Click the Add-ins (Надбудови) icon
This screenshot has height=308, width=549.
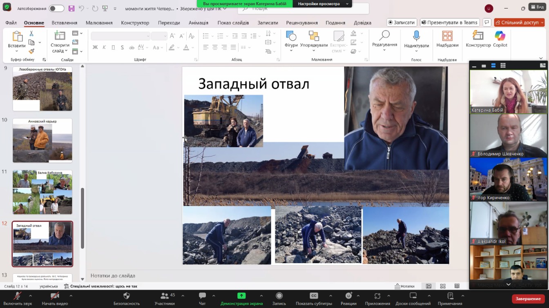(x=447, y=37)
